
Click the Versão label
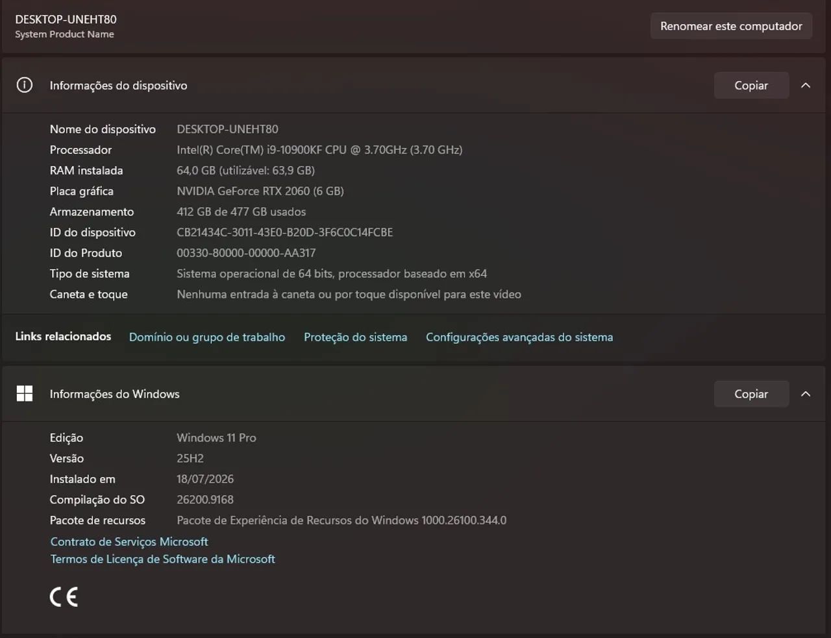point(67,458)
